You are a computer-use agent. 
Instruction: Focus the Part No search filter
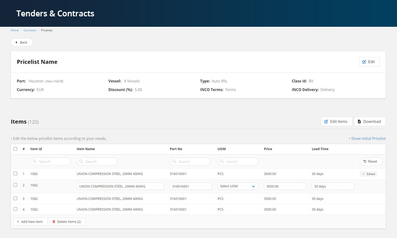pyautogui.click(x=190, y=162)
